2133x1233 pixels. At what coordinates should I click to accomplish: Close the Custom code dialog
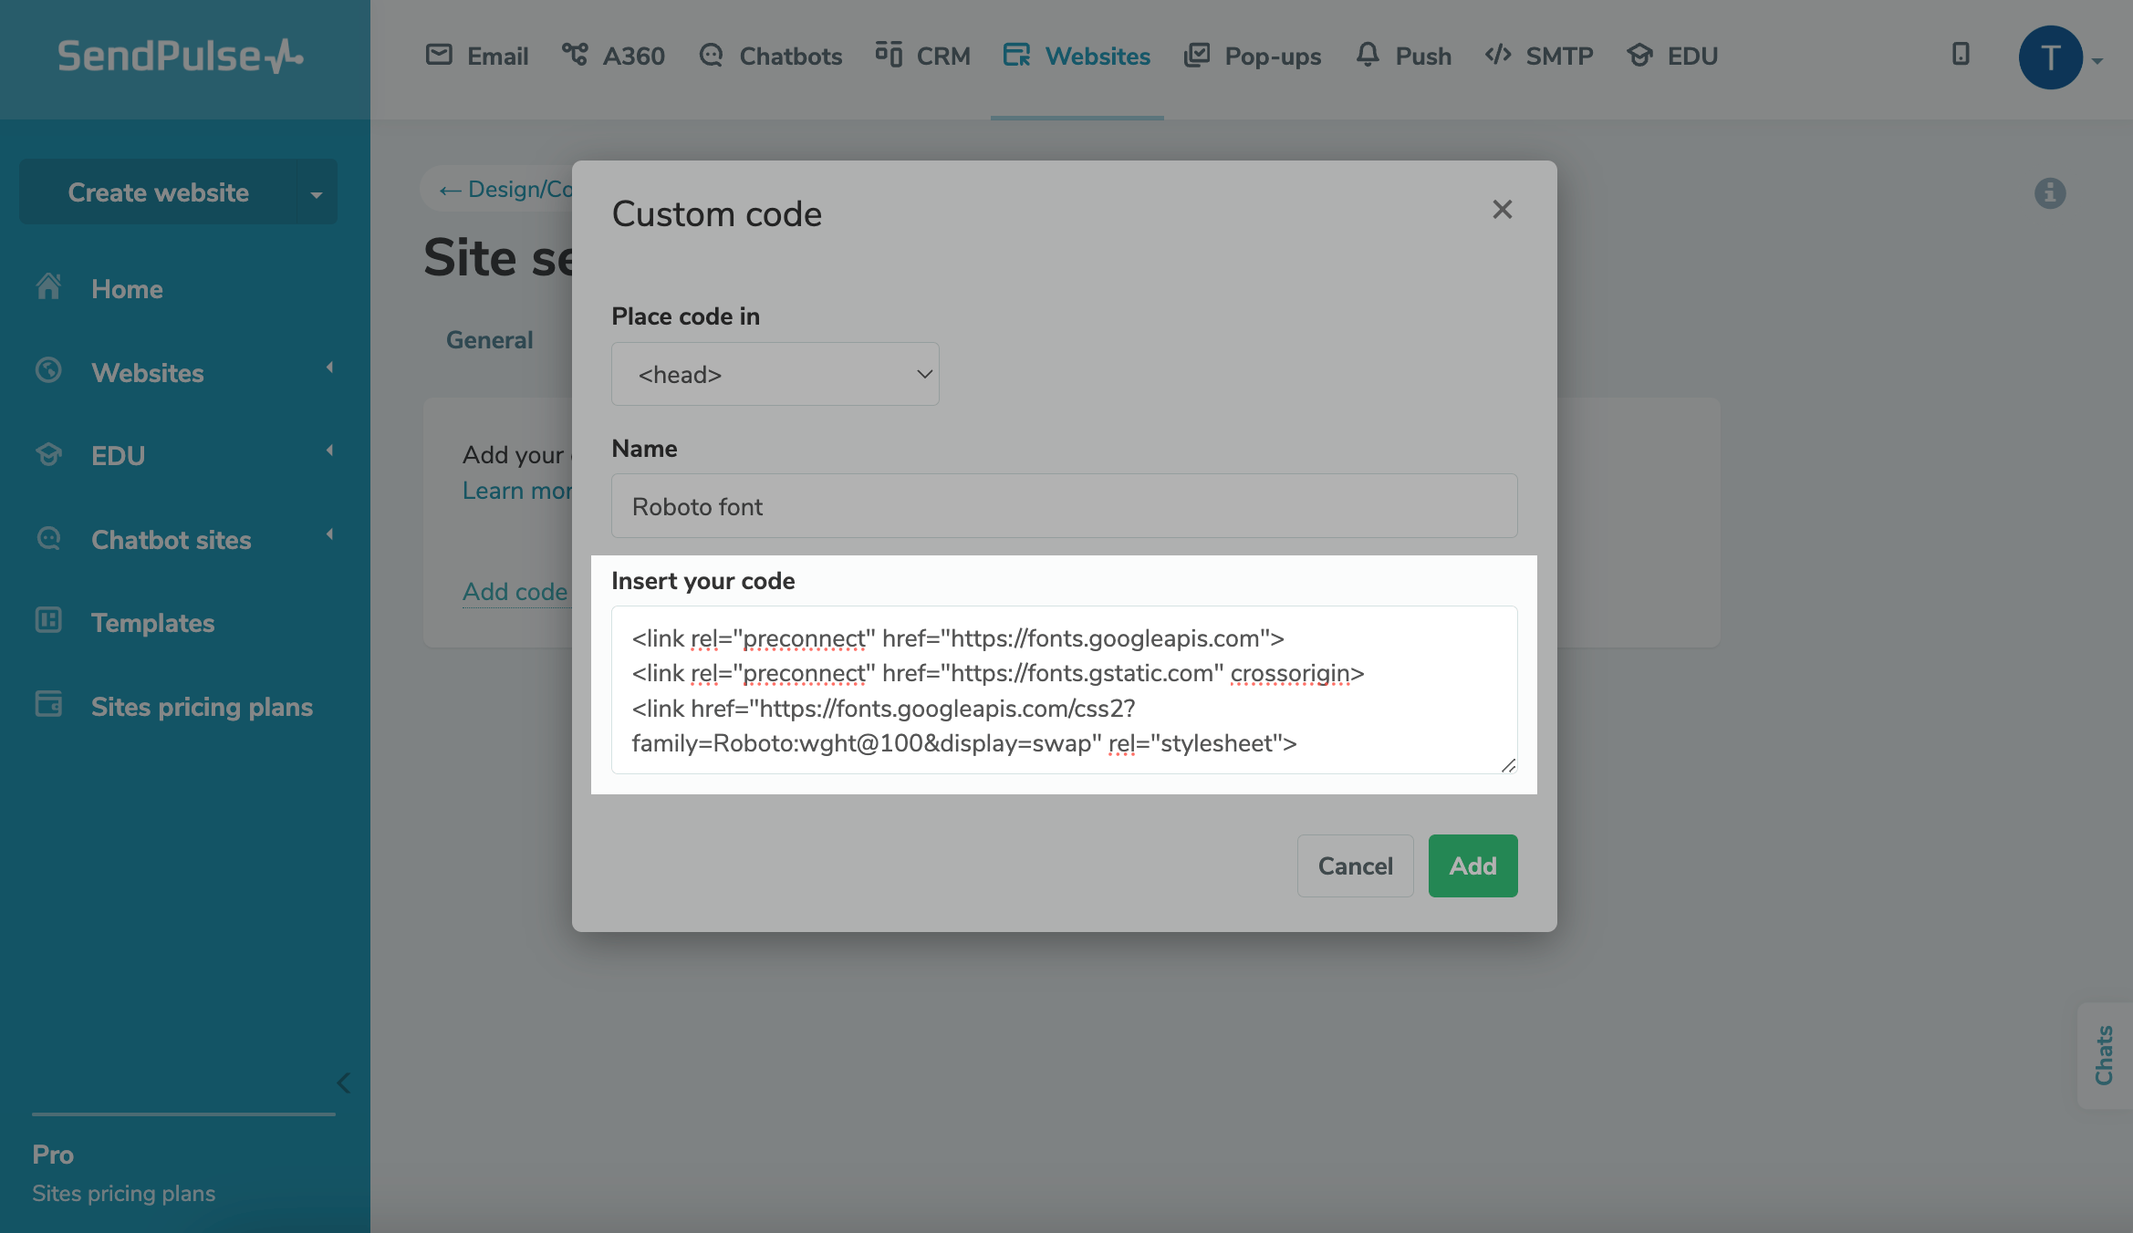tap(1502, 210)
